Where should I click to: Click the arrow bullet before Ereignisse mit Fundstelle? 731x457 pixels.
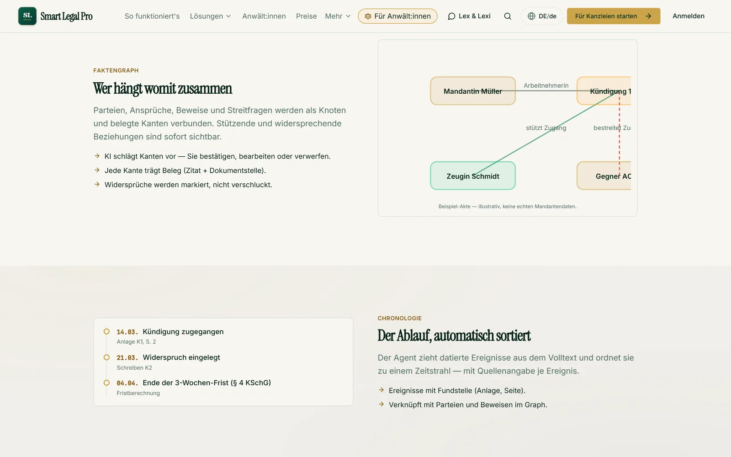click(x=381, y=390)
